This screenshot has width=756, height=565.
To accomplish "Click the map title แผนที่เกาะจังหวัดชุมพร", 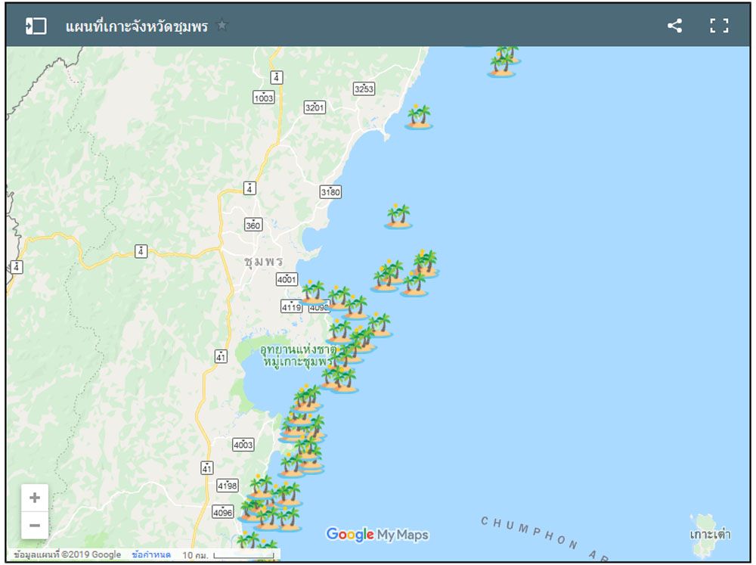I will (137, 26).
